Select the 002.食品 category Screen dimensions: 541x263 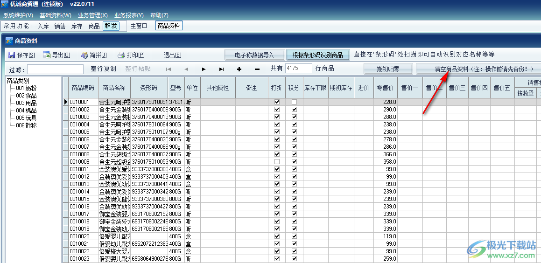(26, 96)
